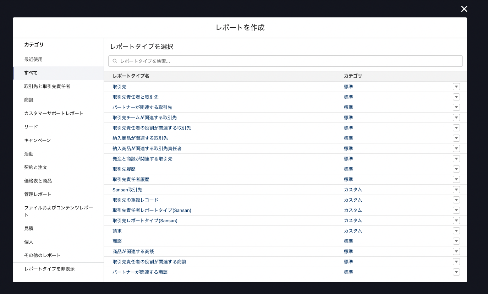488x294 pixels.
Task: Open the dropdown for 納入商品が関連する取引先責任者
Action: pyautogui.click(x=456, y=148)
